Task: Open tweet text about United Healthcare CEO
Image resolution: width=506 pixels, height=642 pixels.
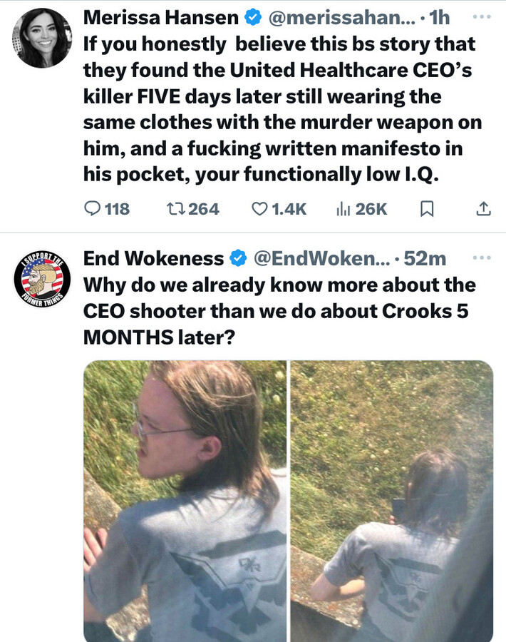Action: click(x=282, y=109)
